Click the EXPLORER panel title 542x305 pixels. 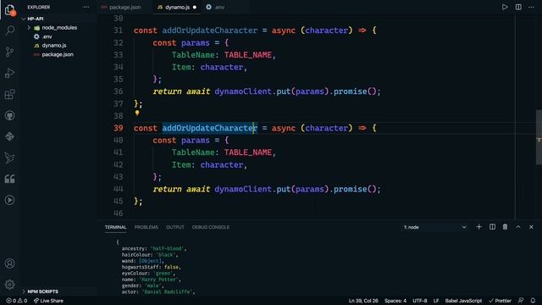[39, 8]
